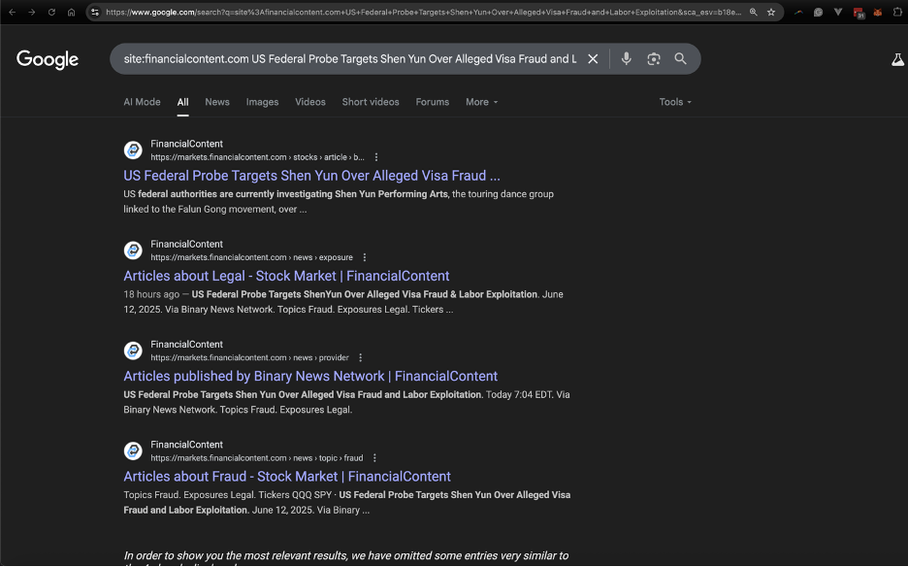This screenshot has height=567, width=908.
Task: Go to Google homepage via logo
Action: click(x=48, y=59)
